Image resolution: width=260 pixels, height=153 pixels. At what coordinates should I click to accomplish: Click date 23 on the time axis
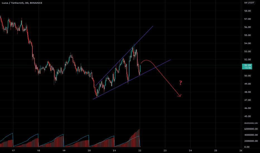tap(165, 150)
